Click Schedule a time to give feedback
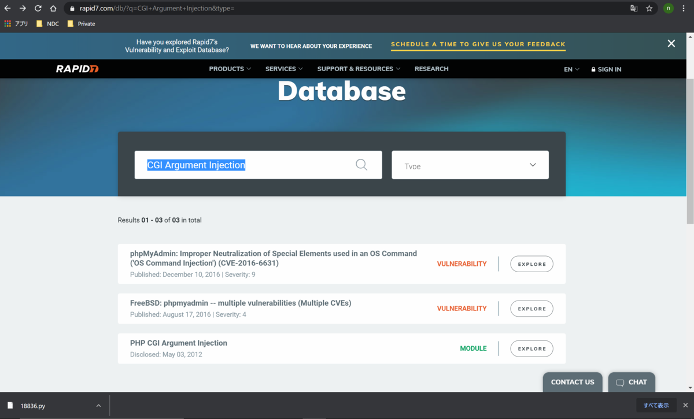The width and height of the screenshot is (694, 419). coord(478,45)
